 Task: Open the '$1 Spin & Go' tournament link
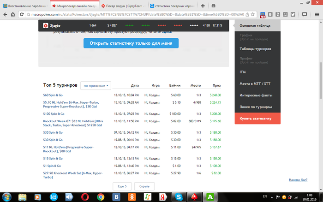coord(52,166)
